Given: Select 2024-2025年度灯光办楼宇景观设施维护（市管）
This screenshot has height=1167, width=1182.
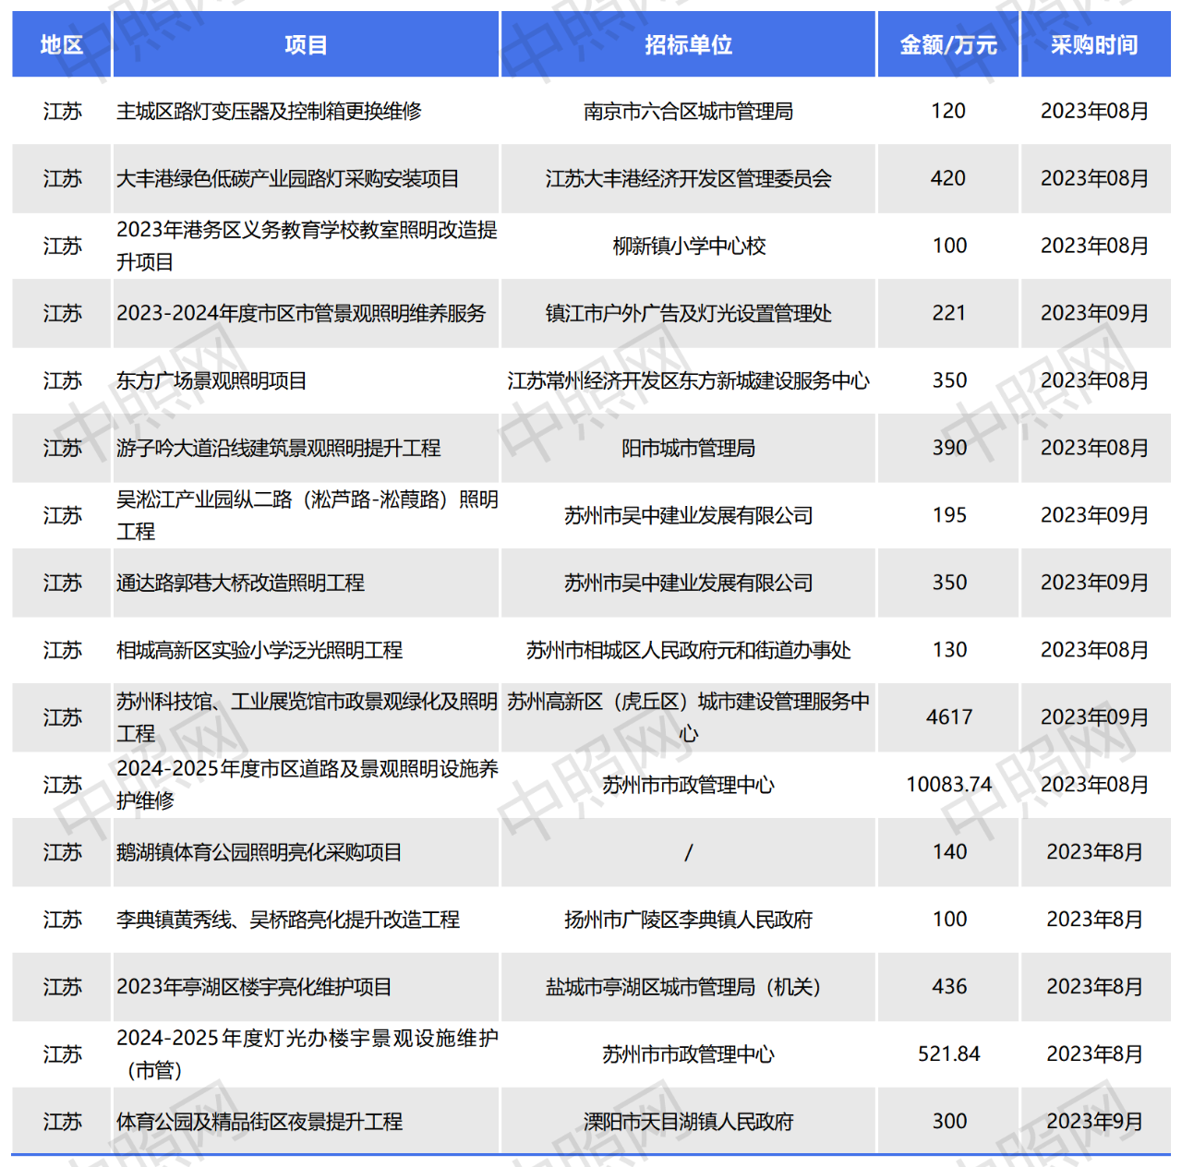Looking at the screenshot, I should pyautogui.click(x=307, y=1054).
